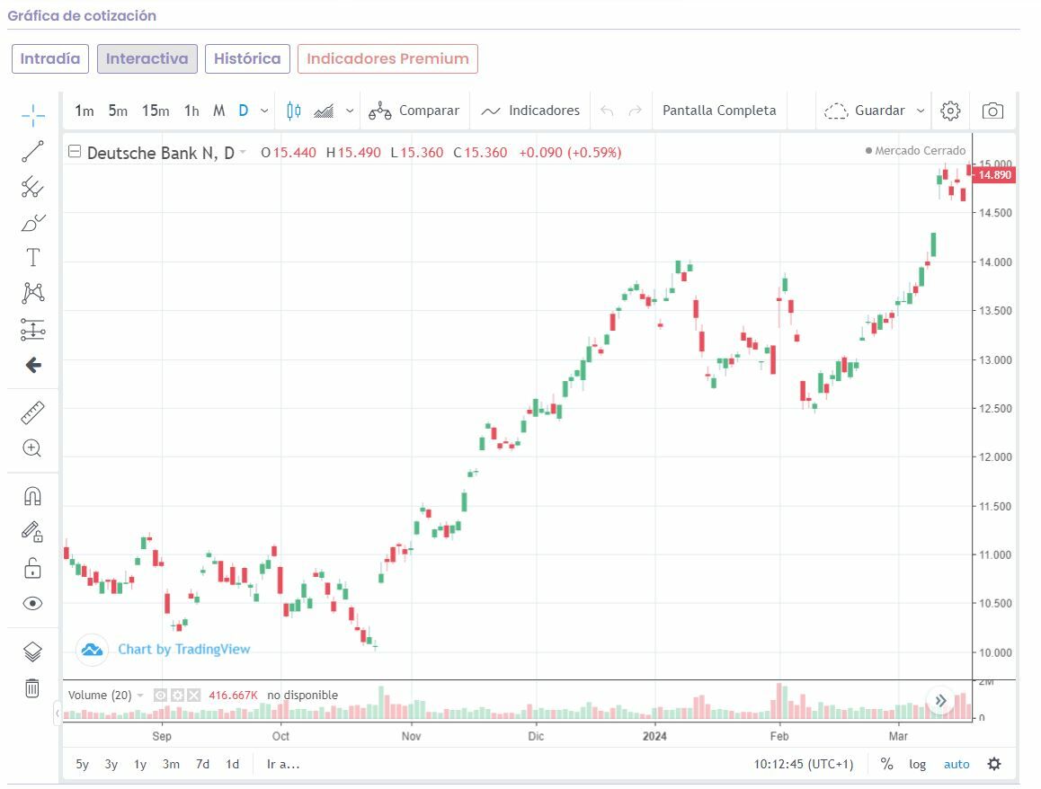Open bottom-right scale settings gear
The height and width of the screenshot is (789, 1041).
tap(994, 765)
